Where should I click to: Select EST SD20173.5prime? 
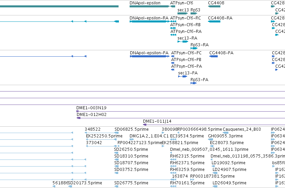(85, 183)
